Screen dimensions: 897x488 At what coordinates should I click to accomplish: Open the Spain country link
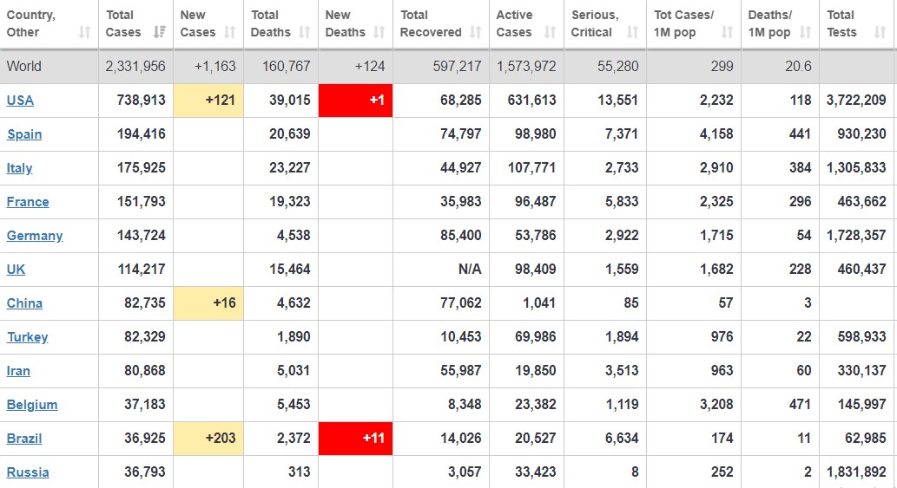24,134
